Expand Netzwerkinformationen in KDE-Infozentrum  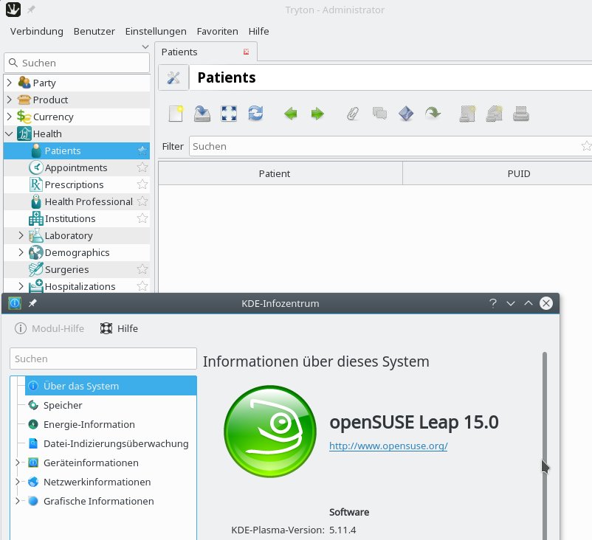pos(18,482)
